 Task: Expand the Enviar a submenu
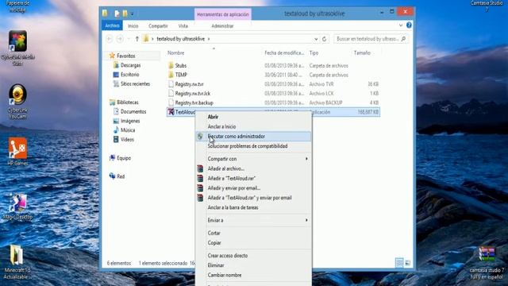click(306, 220)
